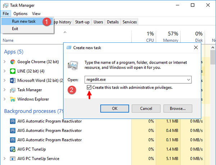
Task: Click the Apps (5) group heading
Action: (x=14, y=52)
